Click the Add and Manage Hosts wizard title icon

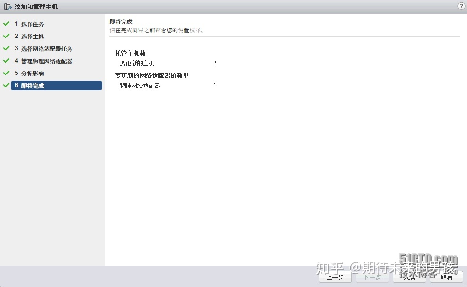pyautogui.click(x=8, y=7)
